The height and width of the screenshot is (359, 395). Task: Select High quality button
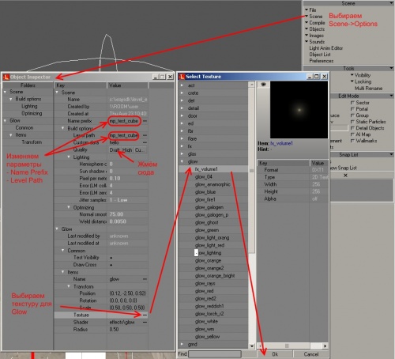tap(127, 149)
